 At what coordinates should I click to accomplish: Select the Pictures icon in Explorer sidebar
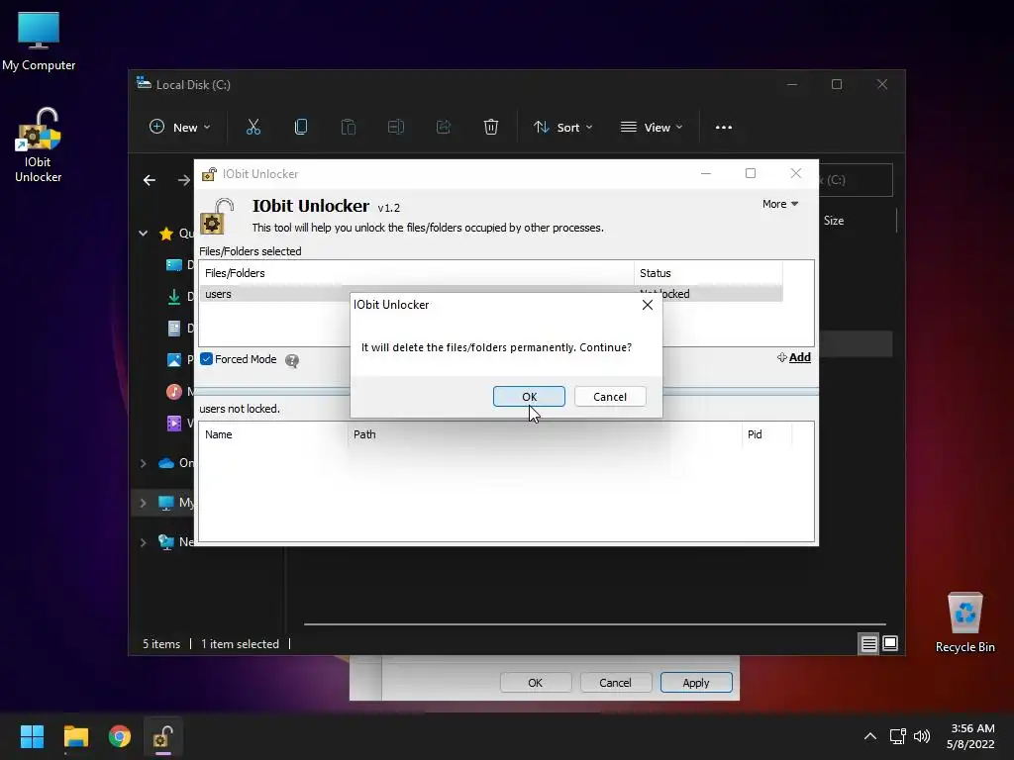coord(174,360)
